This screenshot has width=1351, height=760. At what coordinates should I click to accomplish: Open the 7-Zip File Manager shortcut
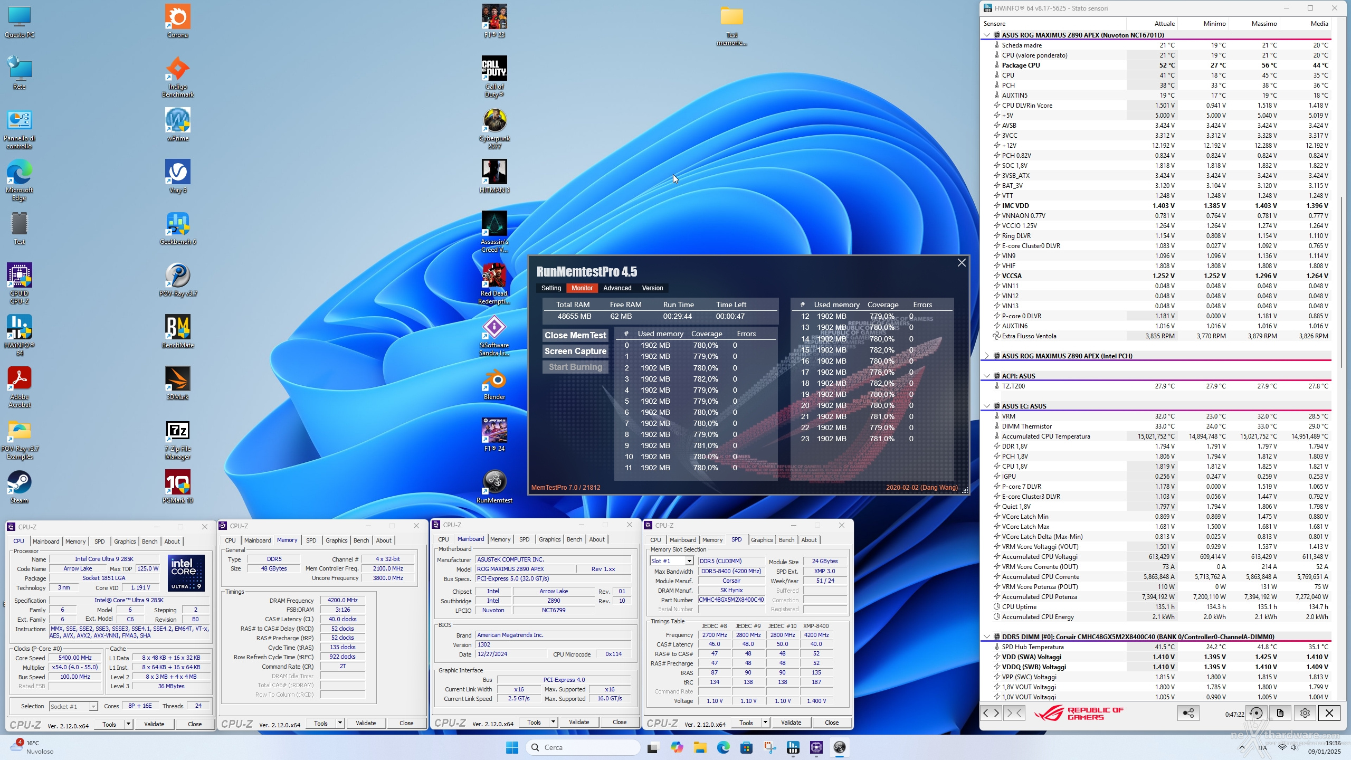[178, 440]
